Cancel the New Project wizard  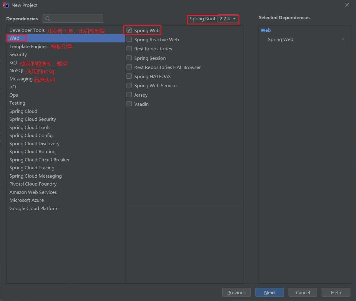click(x=303, y=292)
